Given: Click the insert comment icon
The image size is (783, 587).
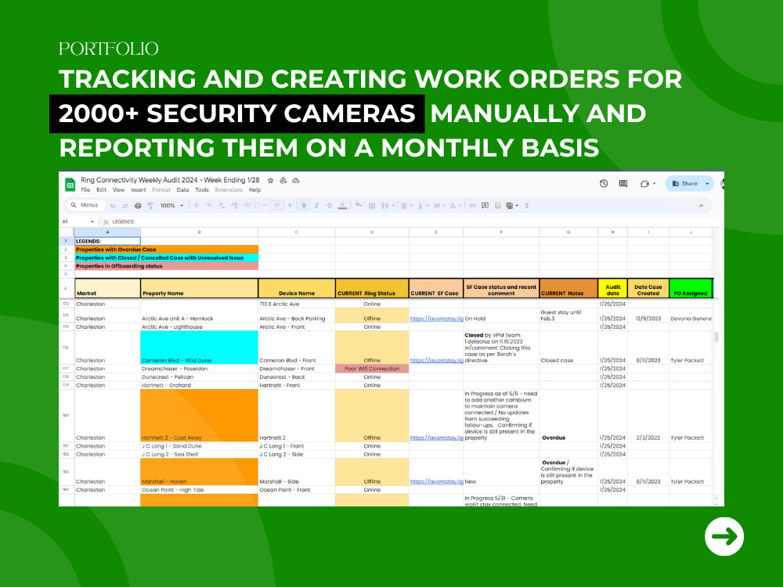Looking at the screenshot, I should [x=485, y=206].
